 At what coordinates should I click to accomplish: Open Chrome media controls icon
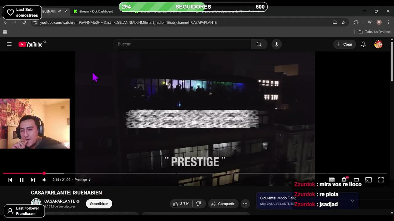pos(370,22)
